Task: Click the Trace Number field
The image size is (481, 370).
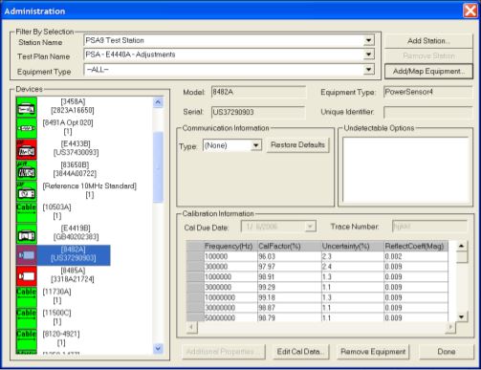Action: point(429,227)
